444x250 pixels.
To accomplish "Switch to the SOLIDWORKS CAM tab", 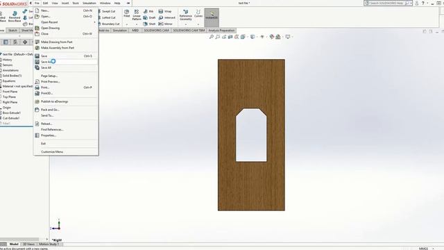I will 156,31.
